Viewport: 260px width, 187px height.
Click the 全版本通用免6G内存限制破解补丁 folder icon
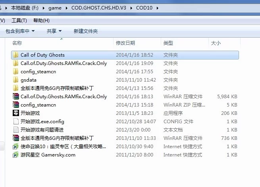coord(16,88)
